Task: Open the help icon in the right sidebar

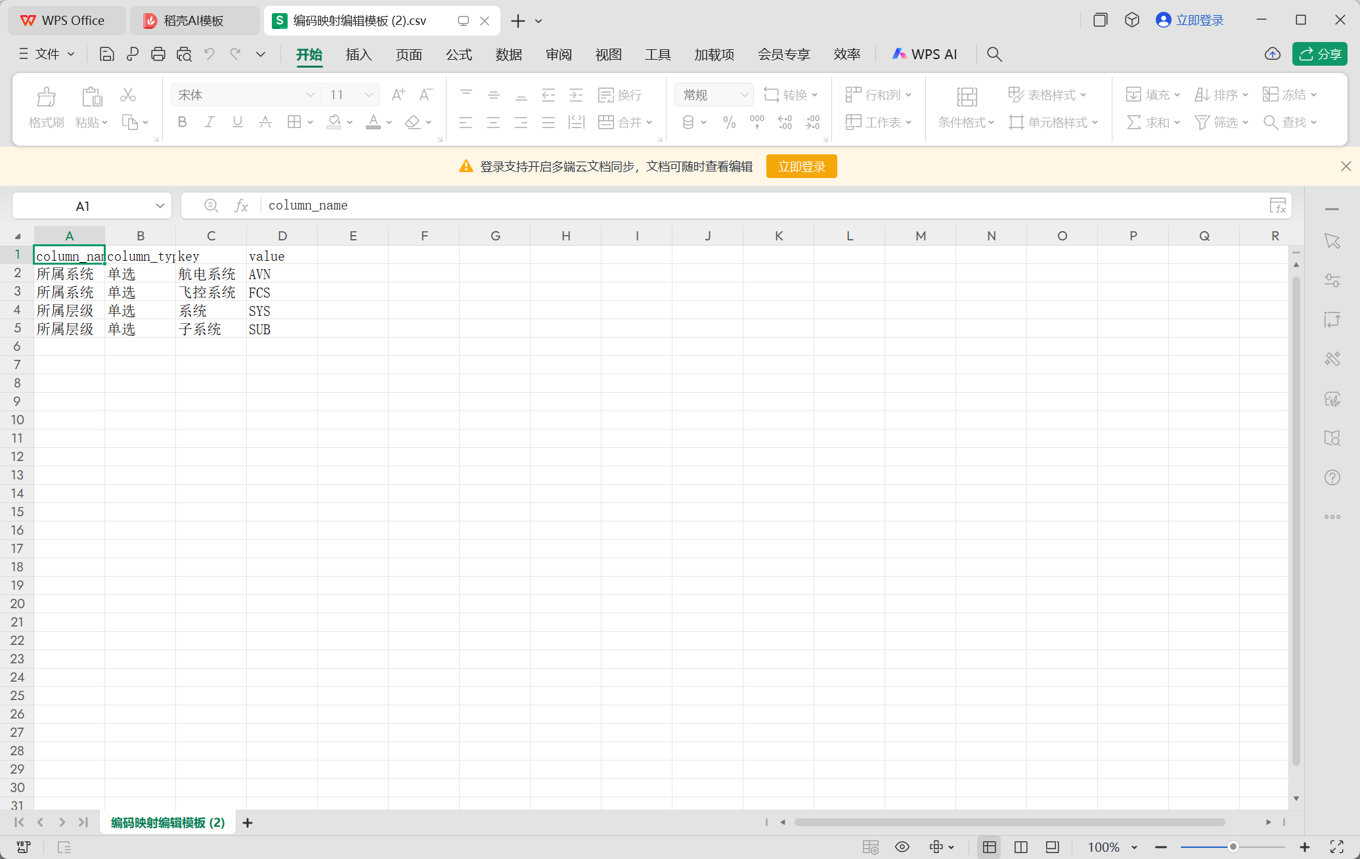Action: tap(1332, 477)
